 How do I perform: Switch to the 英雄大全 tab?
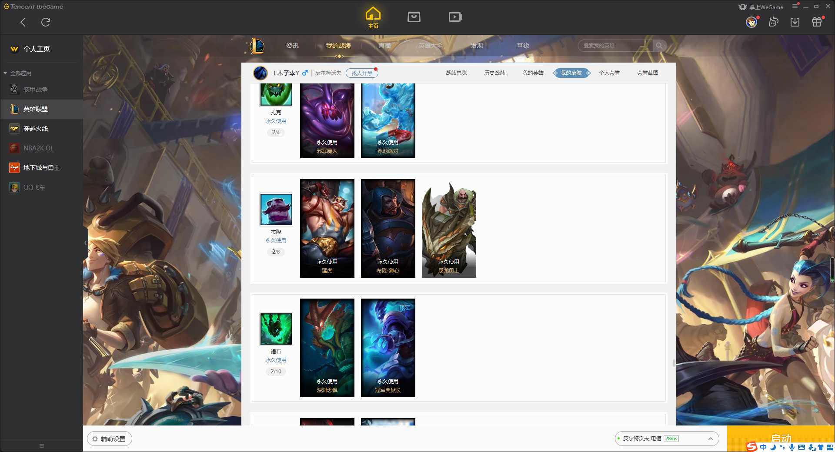[431, 46]
